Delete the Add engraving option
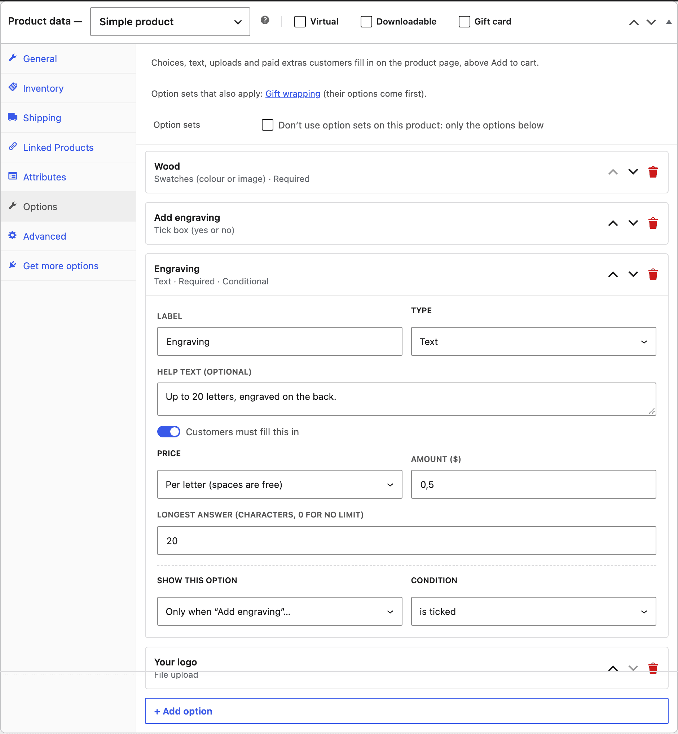The height and width of the screenshot is (734, 678). click(x=653, y=223)
